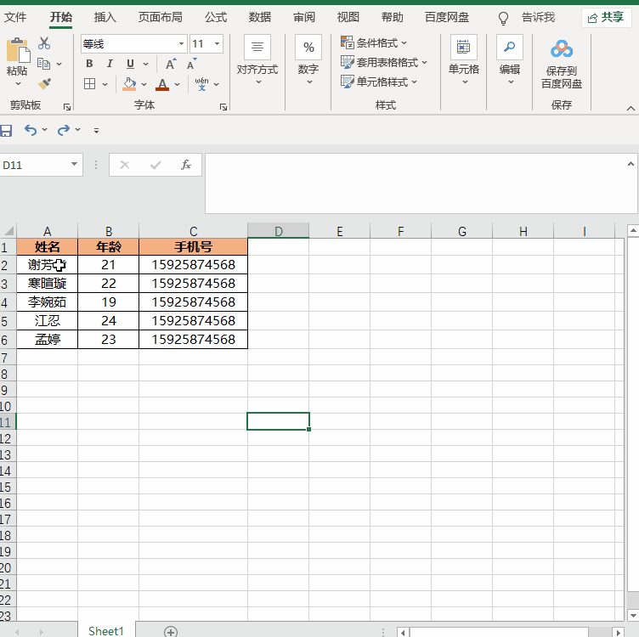Click the insert function fx icon
639x637 pixels.
tap(186, 165)
